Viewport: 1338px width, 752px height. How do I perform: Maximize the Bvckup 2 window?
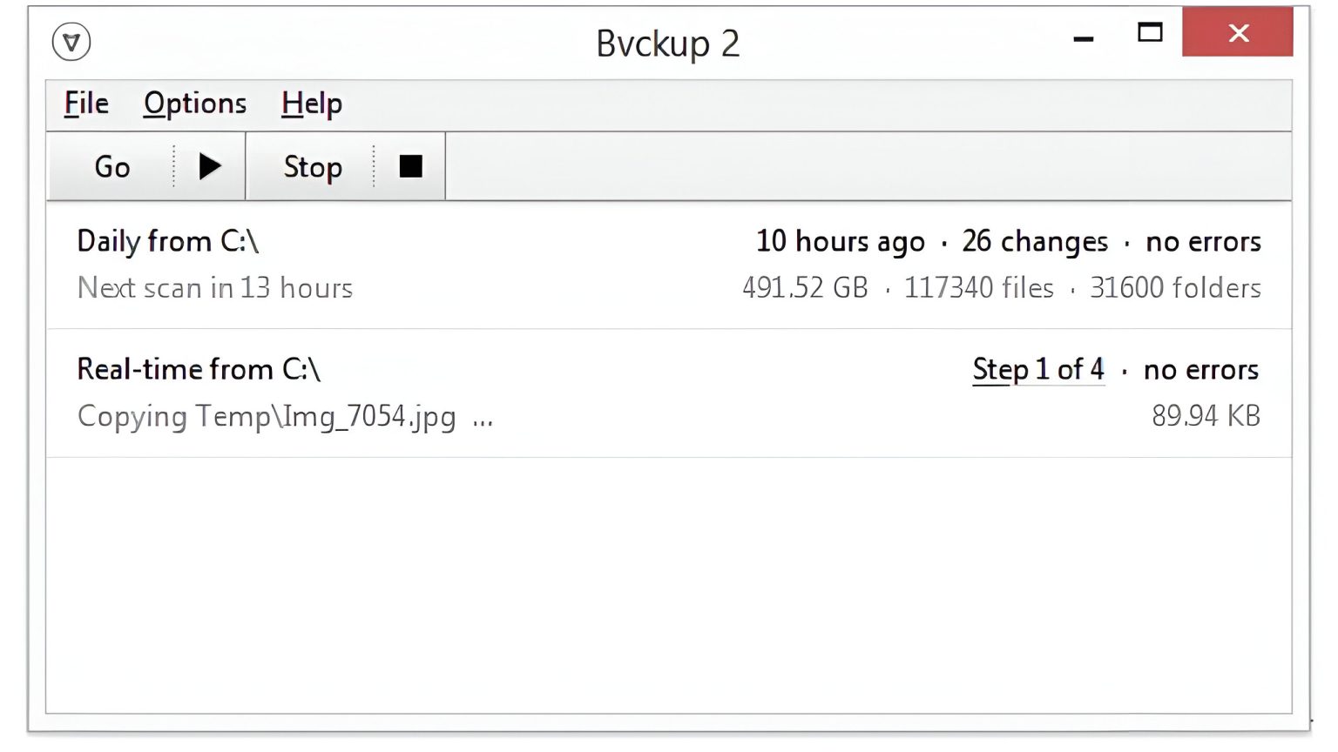tap(1150, 33)
